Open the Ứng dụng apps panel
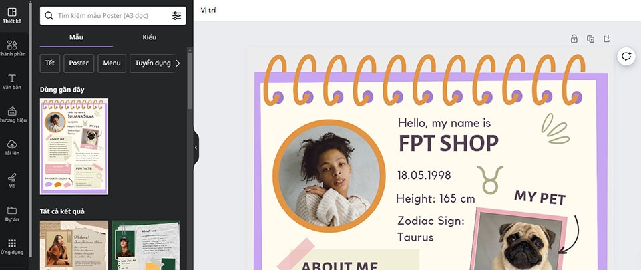 click(x=12, y=247)
